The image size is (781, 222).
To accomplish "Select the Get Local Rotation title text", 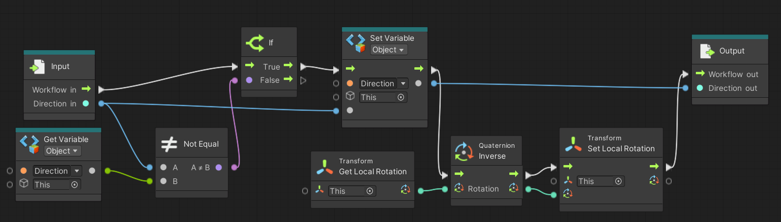I will click(x=373, y=171).
